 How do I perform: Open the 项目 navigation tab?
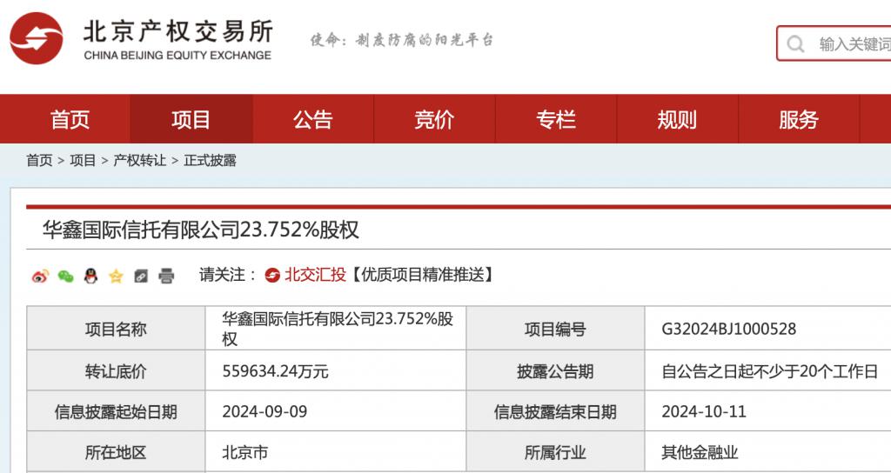point(191,119)
